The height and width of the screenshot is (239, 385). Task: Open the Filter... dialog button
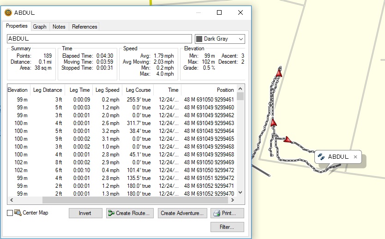click(x=227, y=227)
